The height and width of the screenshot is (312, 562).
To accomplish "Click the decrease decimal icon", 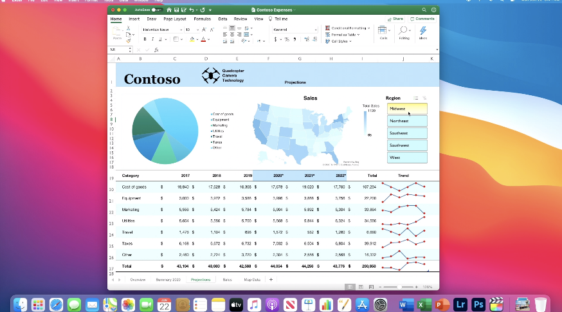I will point(314,39).
